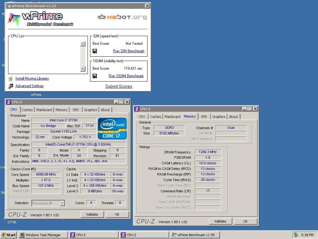This screenshot has width=318, height=239.
Task: Select Mainboard tab in left CPU-Z window
Action: coord(44,110)
